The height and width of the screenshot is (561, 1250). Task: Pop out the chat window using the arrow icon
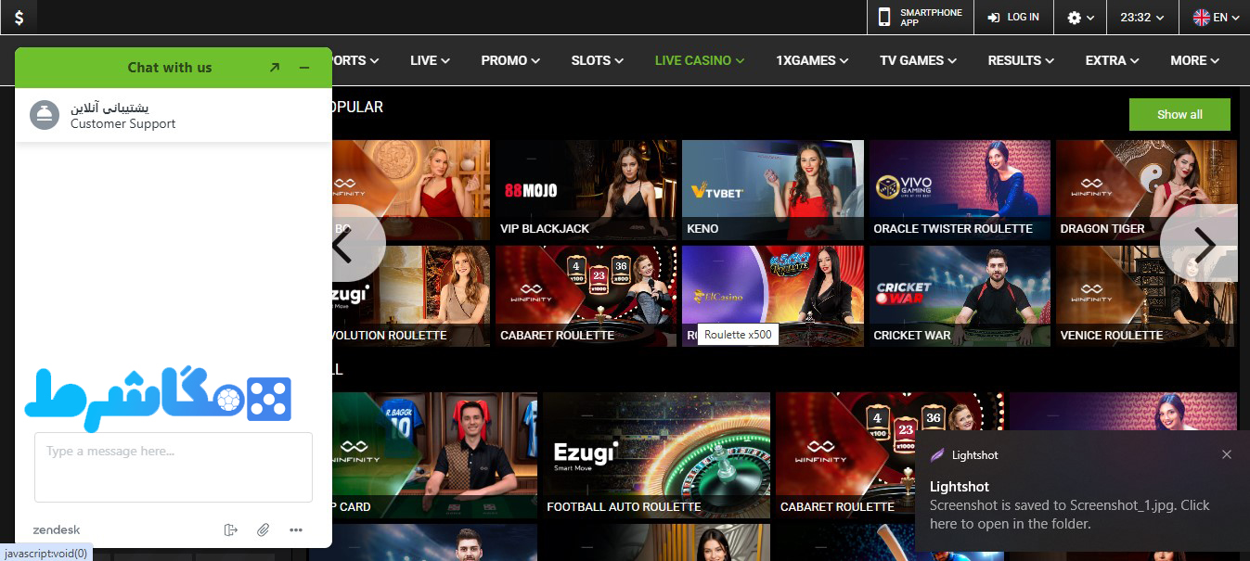click(x=275, y=68)
